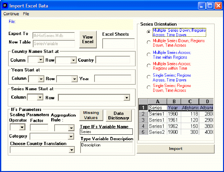
Task: Choose Single Series; Regions Across, Time Down
Action: click(x=149, y=77)
